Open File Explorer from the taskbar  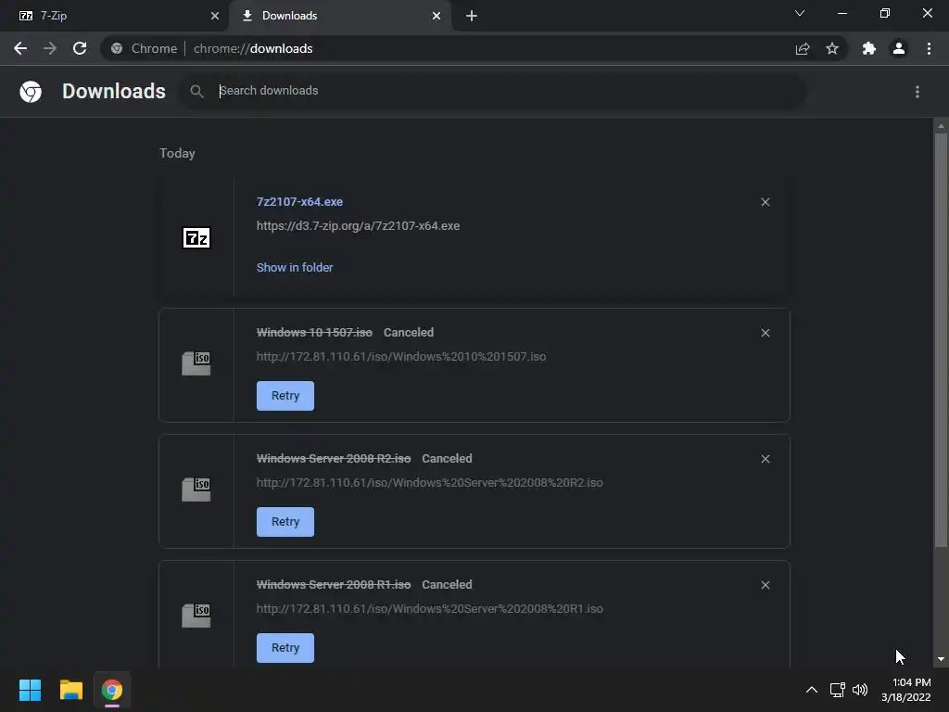click(x=70, y=690)
